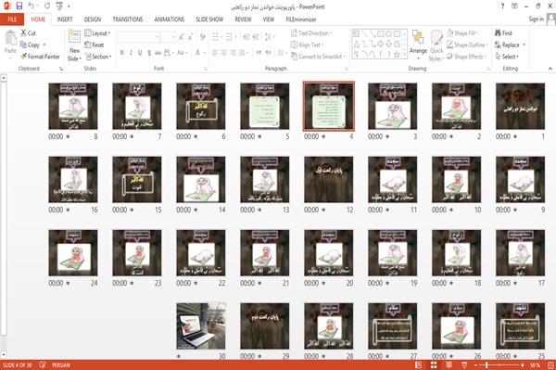Click the Redo icon in title bar

[x=47, y=6]
